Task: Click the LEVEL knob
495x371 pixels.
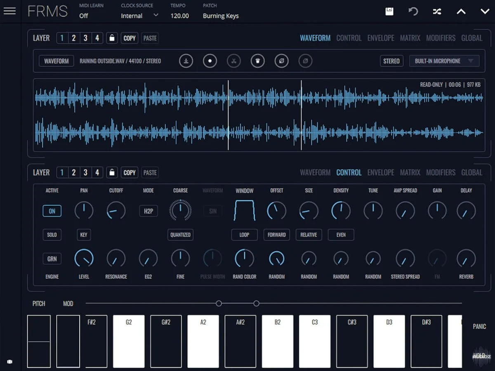Action: click(x=84, y=258)
